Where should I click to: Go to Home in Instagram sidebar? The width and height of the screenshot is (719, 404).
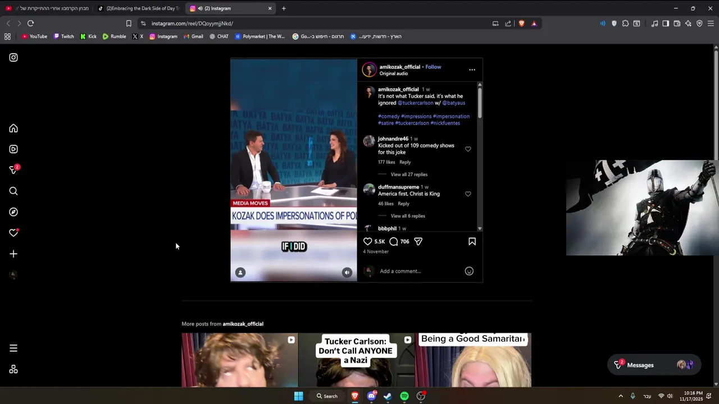point(13,128)
